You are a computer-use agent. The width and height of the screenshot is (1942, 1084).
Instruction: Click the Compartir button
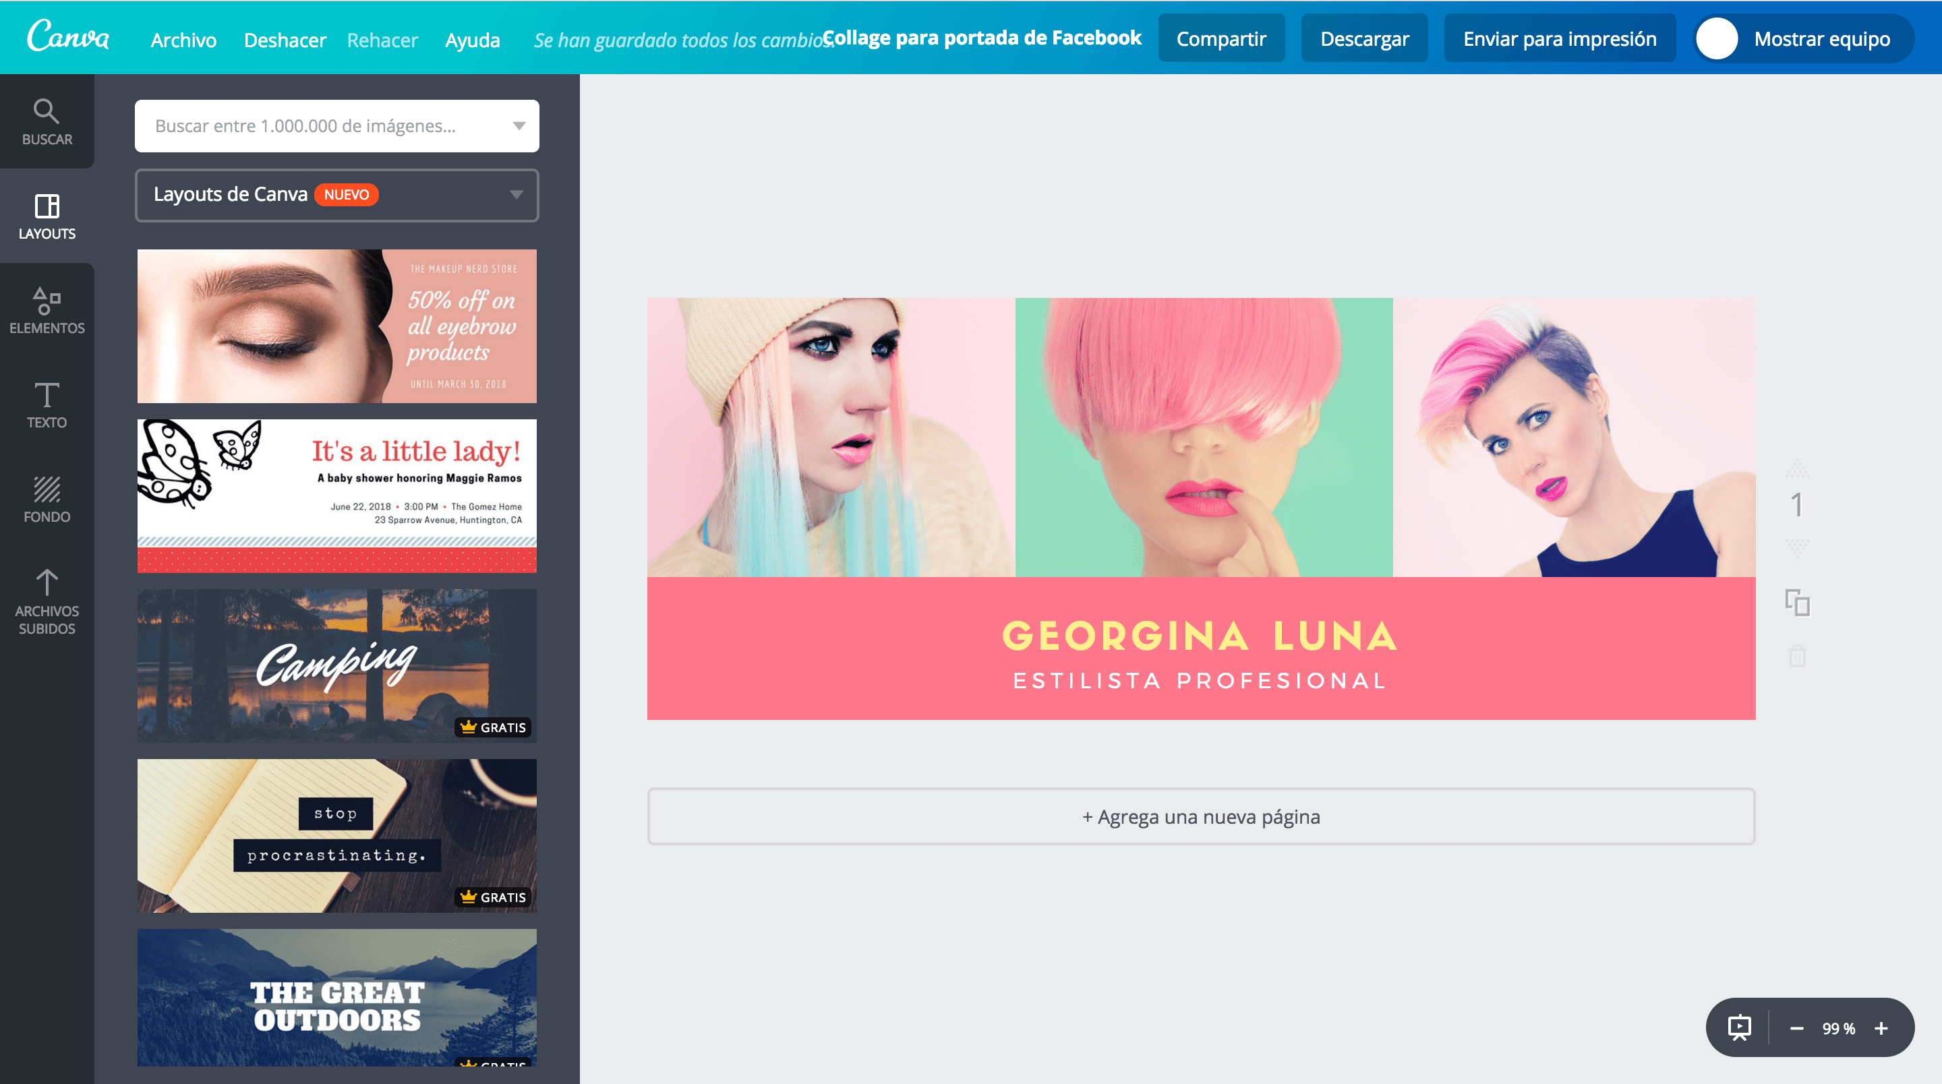point(1221,38)
